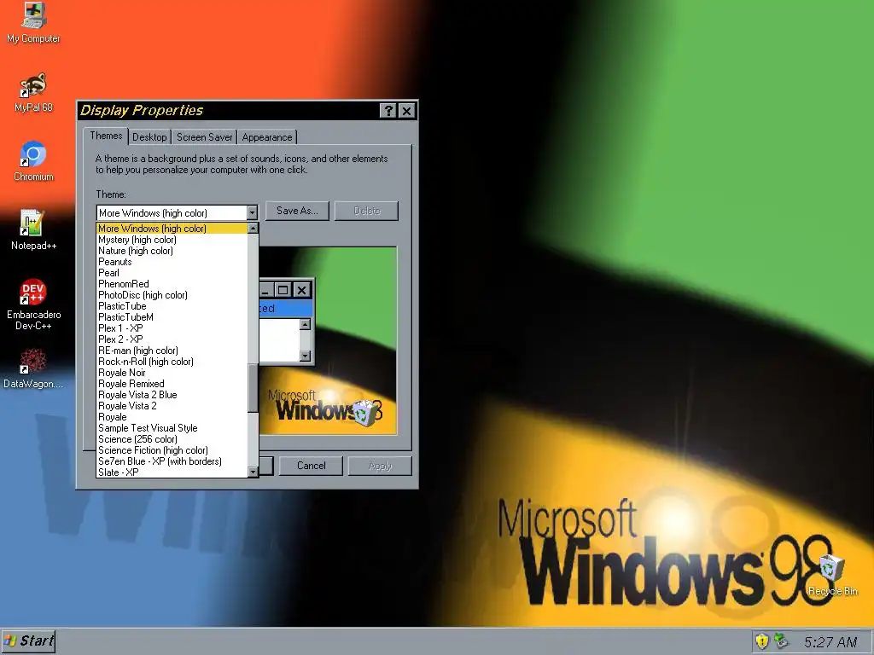Click the theme list scroll down arrow
This screenshot has height=655, width=874.
253,472
